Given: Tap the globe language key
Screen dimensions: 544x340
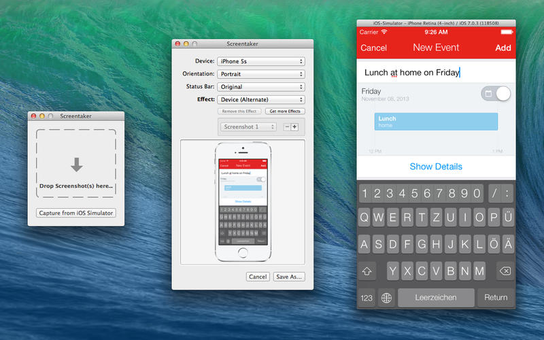Looking at the screenshot, I should point(386,298).
